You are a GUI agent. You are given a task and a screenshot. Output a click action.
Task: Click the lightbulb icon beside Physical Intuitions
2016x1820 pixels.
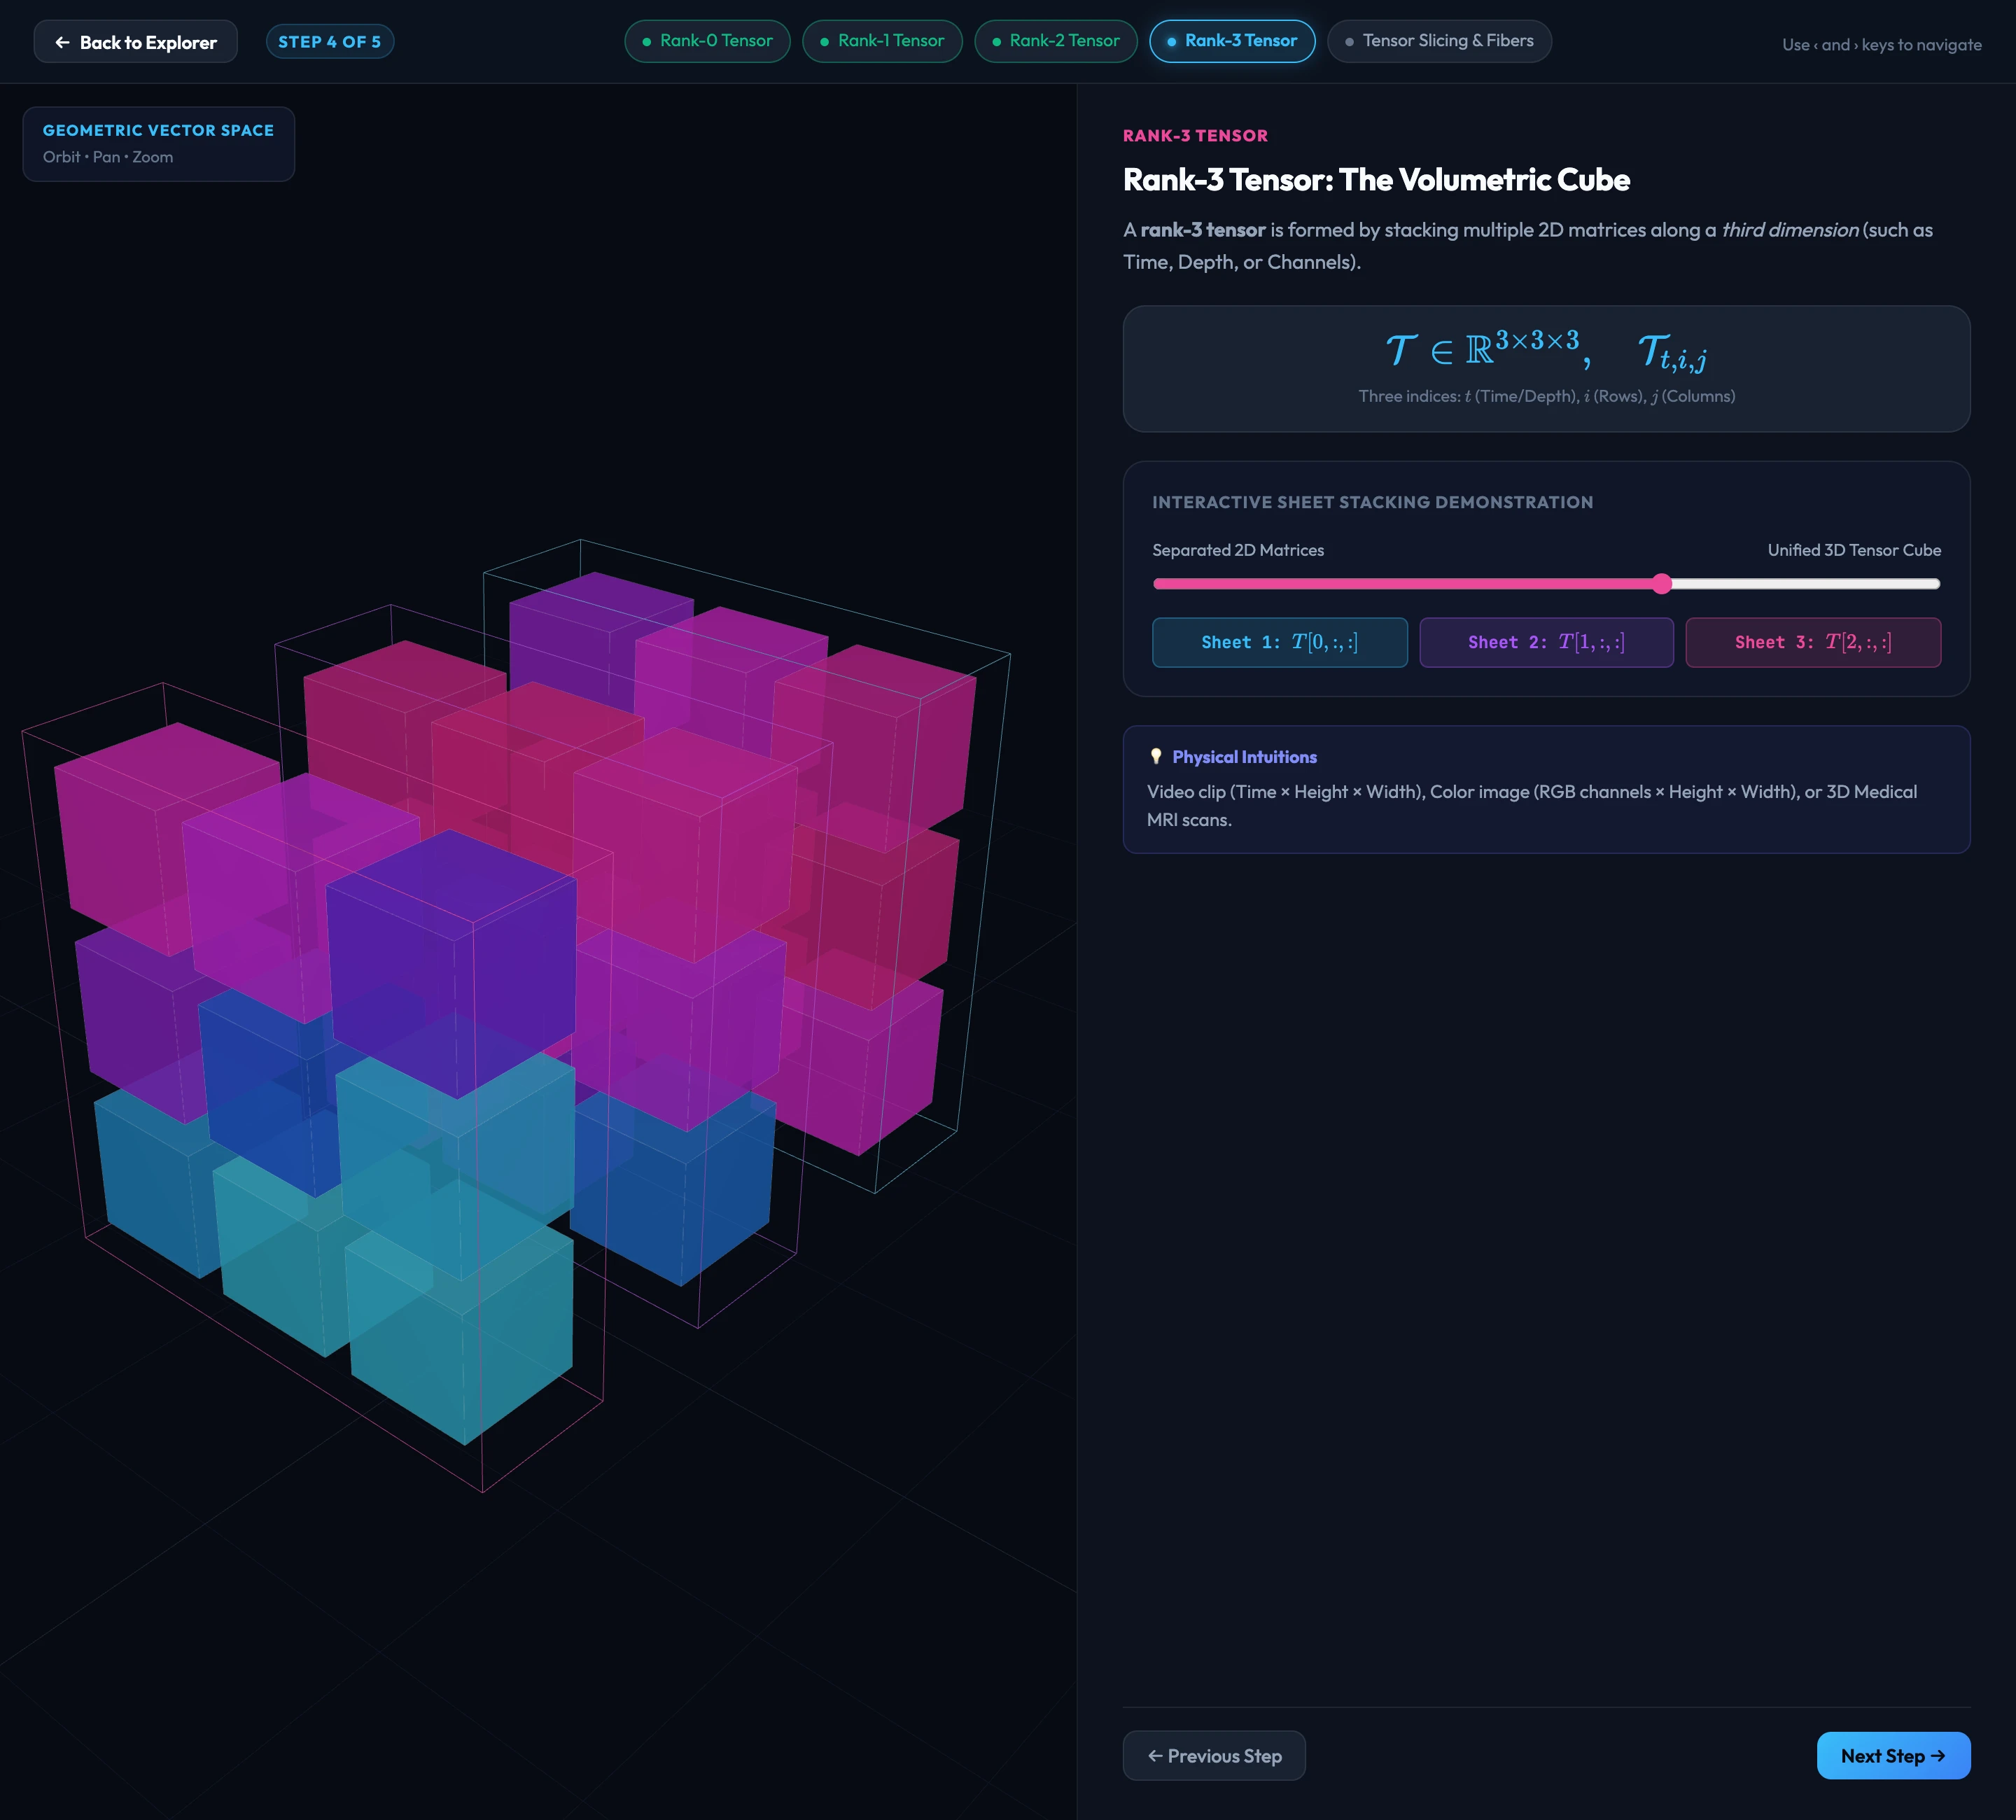[1156, 756]
